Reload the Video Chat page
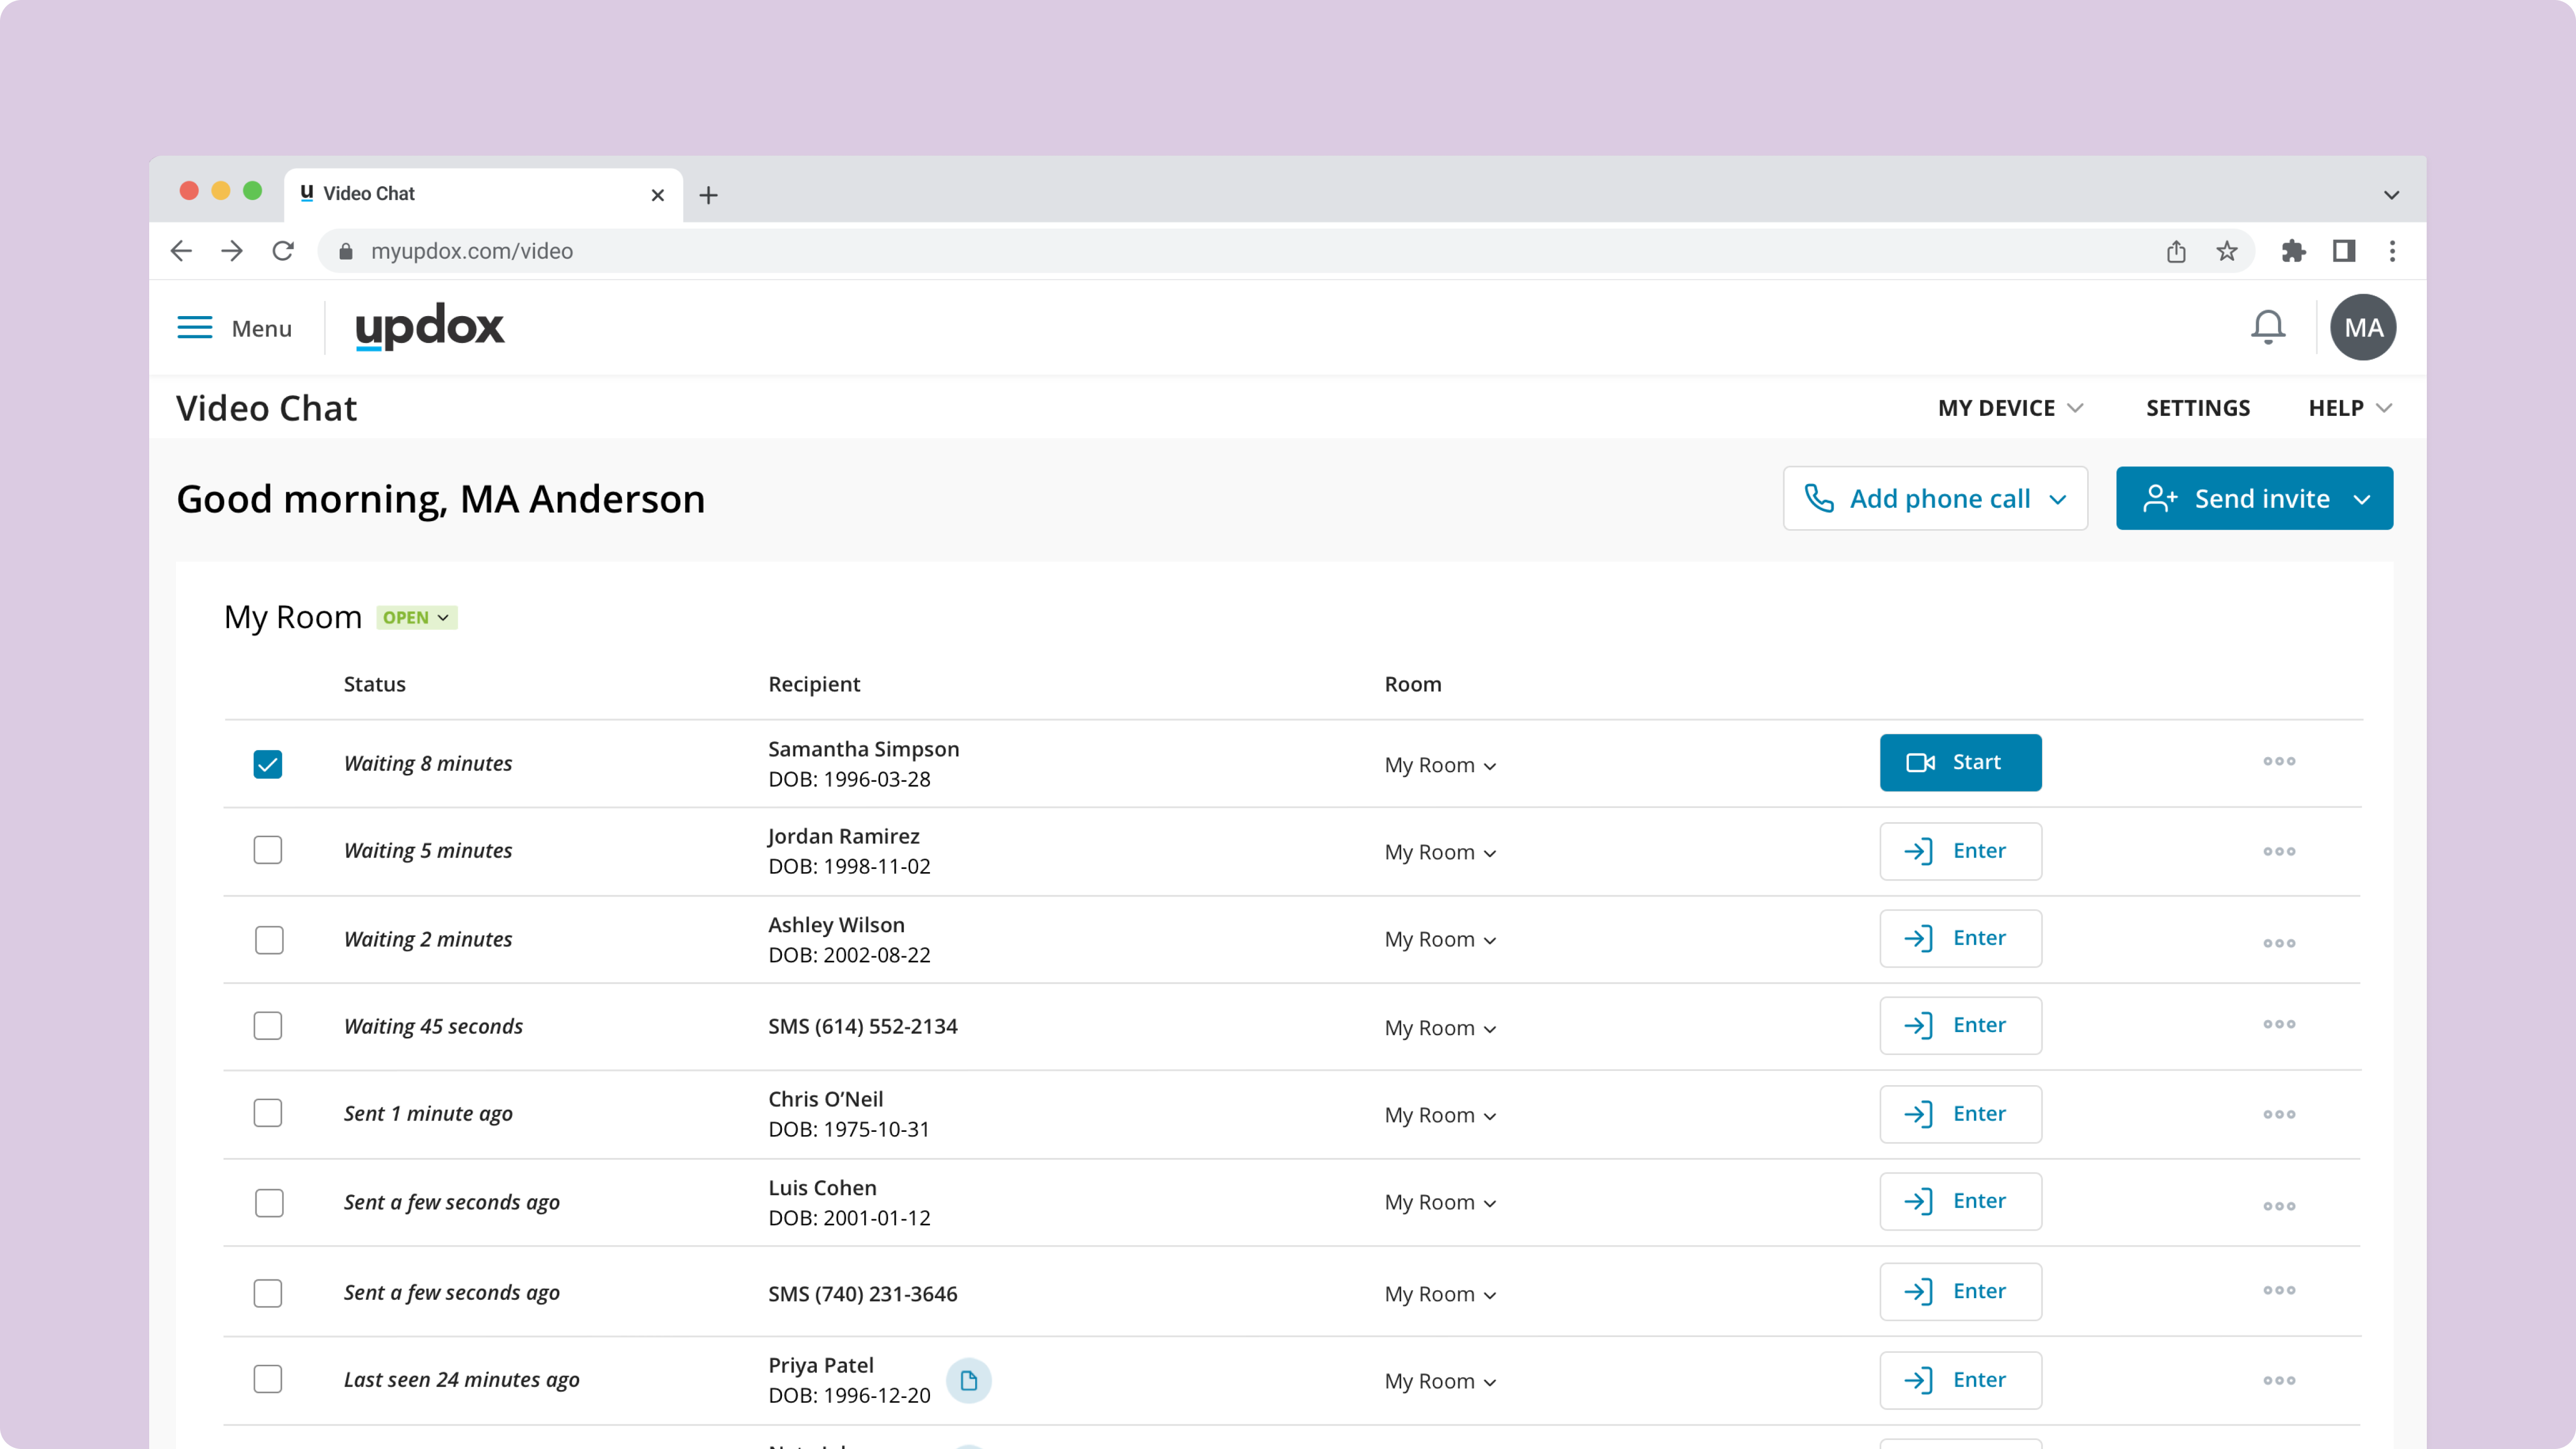2576x1449 pixels. tap(283, 251)
